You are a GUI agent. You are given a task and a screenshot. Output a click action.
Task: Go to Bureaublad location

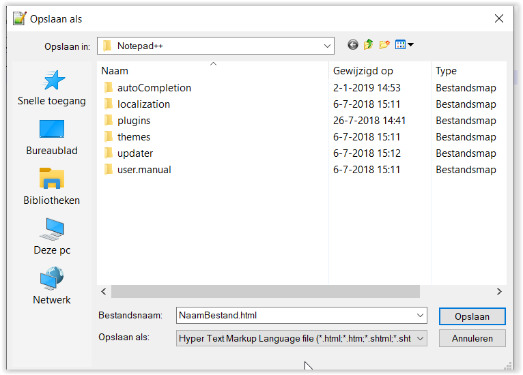click(52, 137)
